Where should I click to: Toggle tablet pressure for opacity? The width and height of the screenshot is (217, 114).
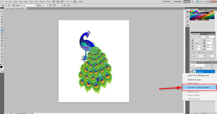(x=51, y=5)
